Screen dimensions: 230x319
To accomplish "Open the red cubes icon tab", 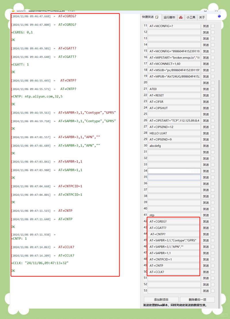I will tap(181, 17).
